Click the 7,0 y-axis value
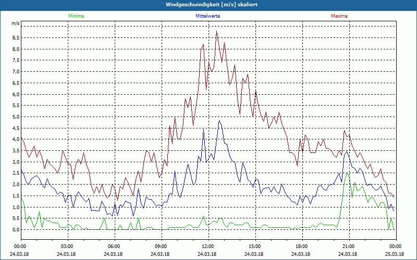This screenshot has width=417, height=260. coord(16,72)
